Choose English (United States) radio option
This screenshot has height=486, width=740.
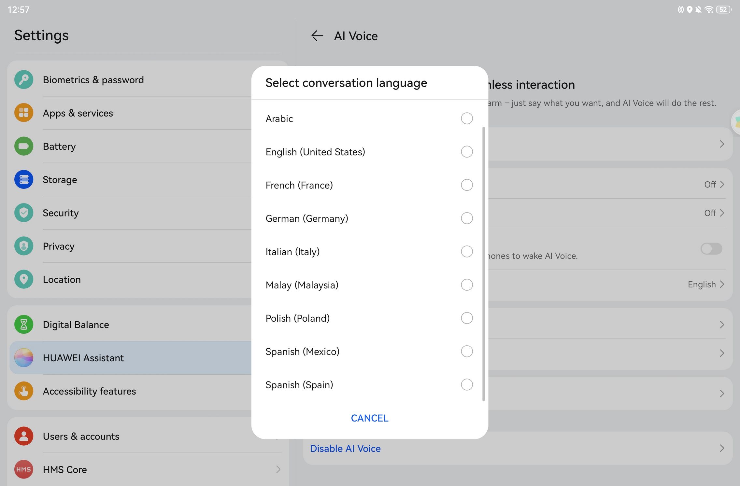pyautogui.click(x=466, y=152)
